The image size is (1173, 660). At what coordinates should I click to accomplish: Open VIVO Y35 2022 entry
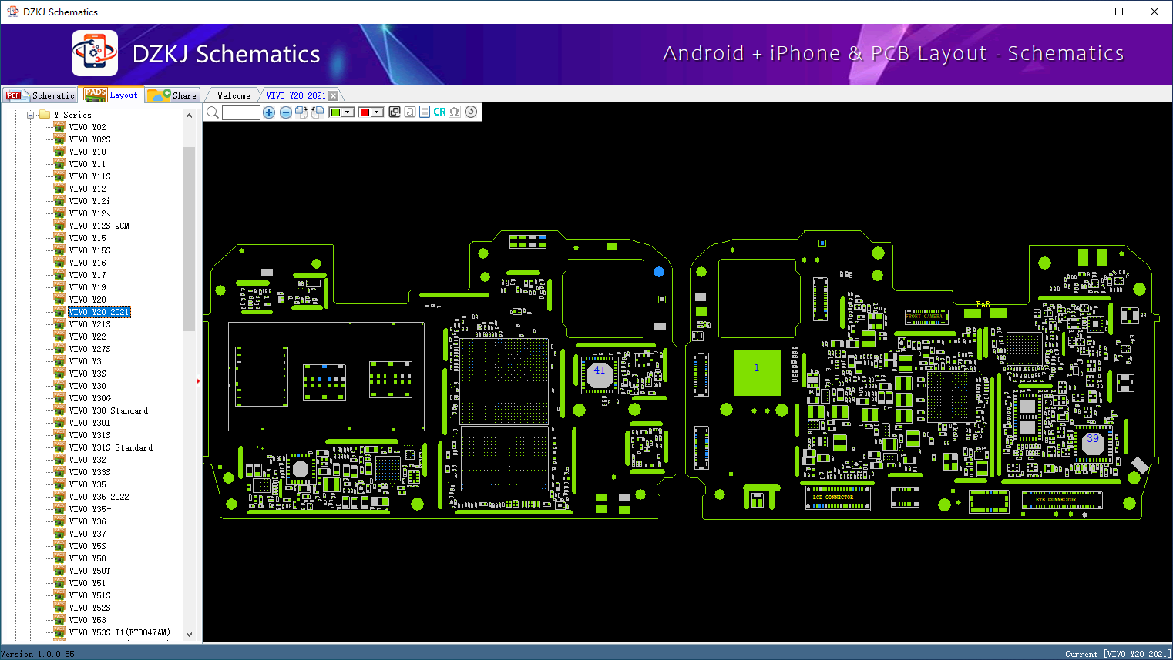click(99, 497)
